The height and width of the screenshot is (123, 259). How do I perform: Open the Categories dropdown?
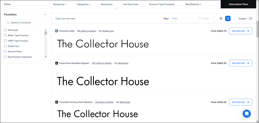point(83,4)
